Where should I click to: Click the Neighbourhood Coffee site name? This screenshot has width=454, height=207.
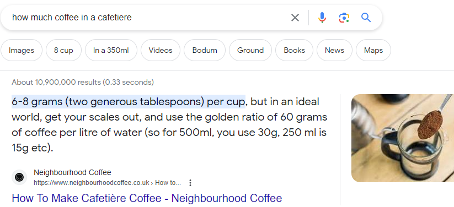click(72, 173)
